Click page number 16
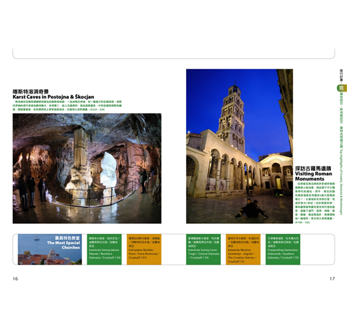 [x=15, y=279]
